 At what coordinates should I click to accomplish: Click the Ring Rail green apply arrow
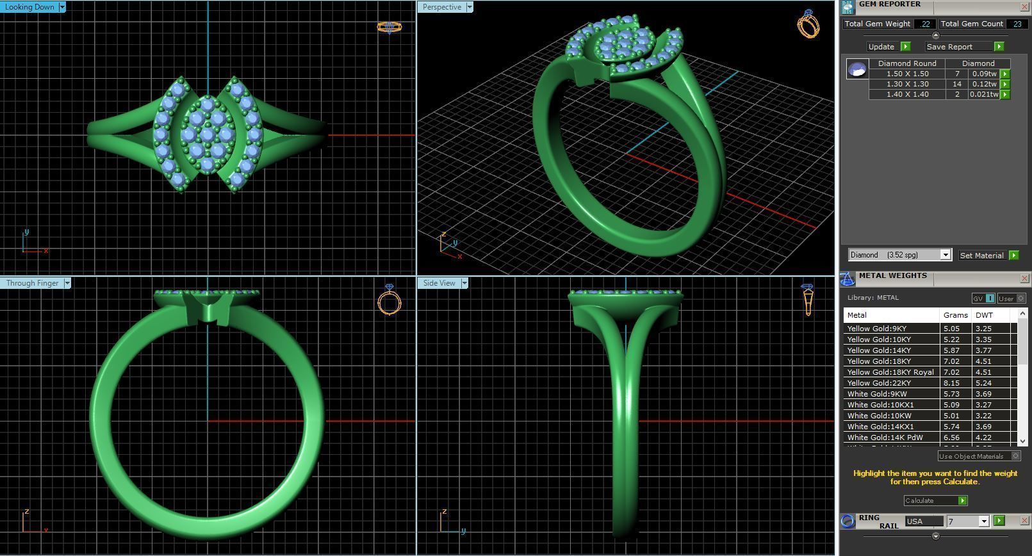[x=999, y=521]
